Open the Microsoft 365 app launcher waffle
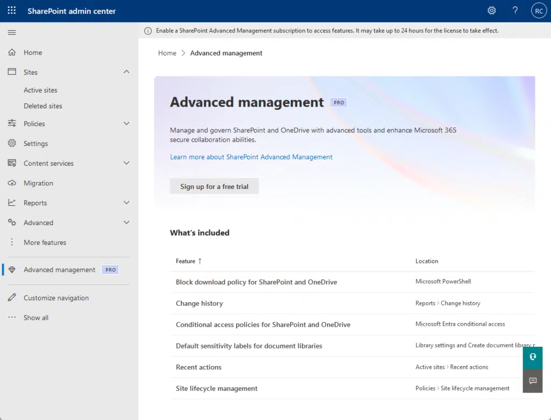Screen dimensions: 551x420 [11, 10]
